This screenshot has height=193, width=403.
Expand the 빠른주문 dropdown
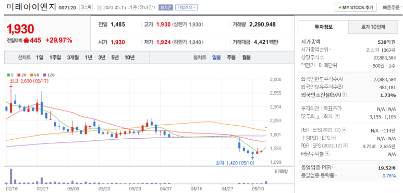pos(393,7)
